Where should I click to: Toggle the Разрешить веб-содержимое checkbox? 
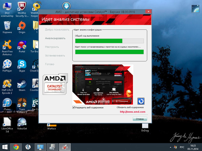(74, 107)
